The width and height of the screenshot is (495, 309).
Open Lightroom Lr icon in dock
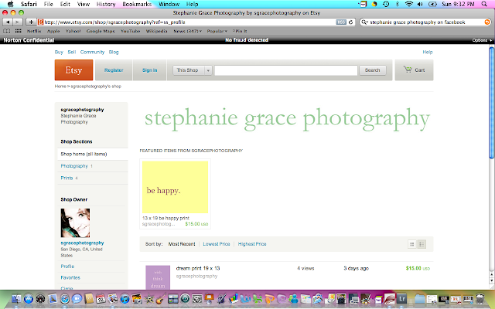click(x=401, y=299)
